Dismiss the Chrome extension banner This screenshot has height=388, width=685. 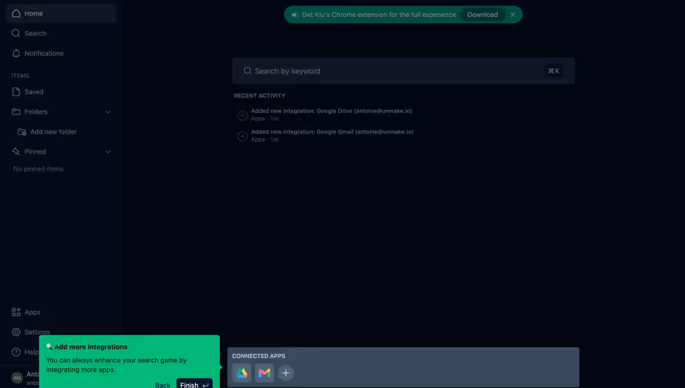point(513,15)
